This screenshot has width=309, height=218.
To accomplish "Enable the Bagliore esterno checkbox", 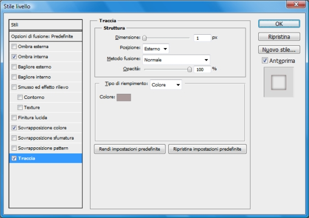I will point(14,67).
